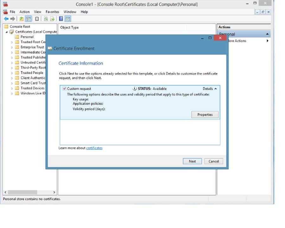Click the clipboard icon in the toolbar
The height and width of the screenshot is (228, 285).
37,19
